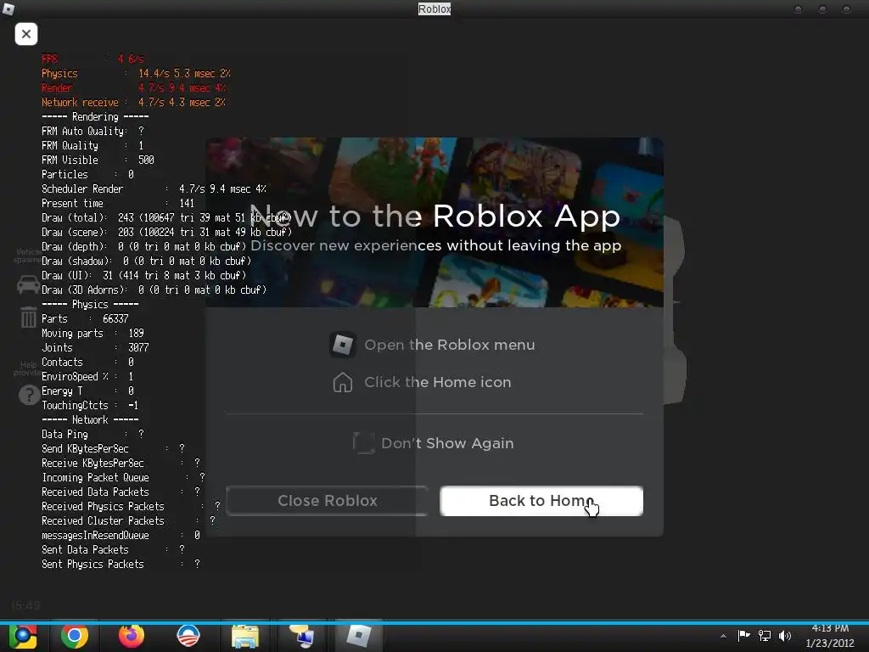Image resolution: width=869 pixels, height=652 pixels.
Task: Click the Particles stat line
Action: tap(87, 174)
